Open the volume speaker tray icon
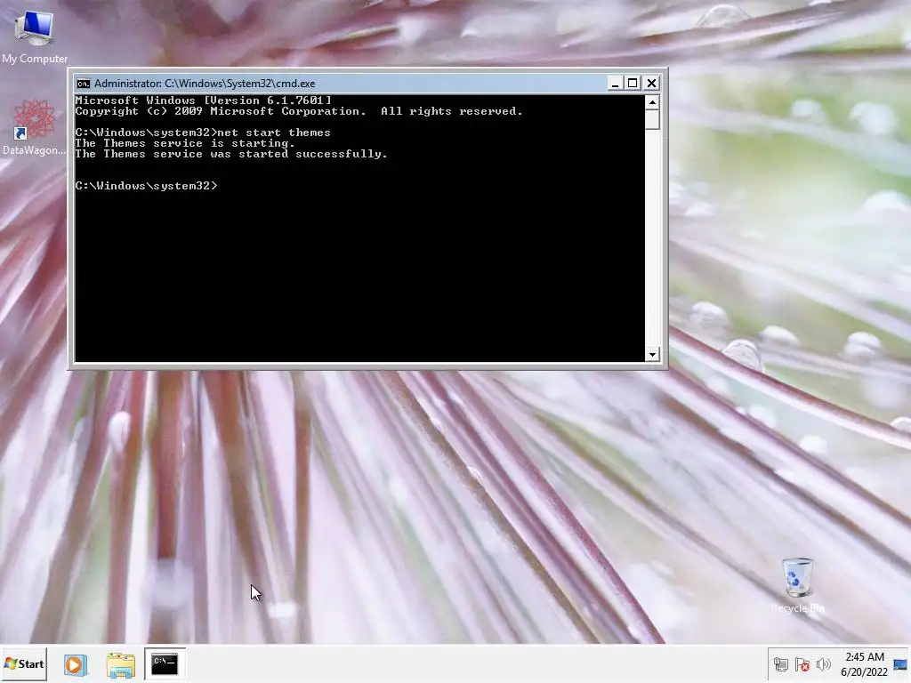Image resolution: width=911 pixels, height=683 pixels. pyautogui.click(x=823, y=664)
